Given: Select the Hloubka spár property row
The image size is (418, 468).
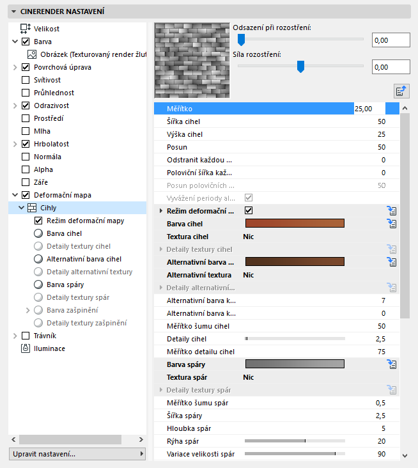Looking at the screenshot, I should coord(277,428).
